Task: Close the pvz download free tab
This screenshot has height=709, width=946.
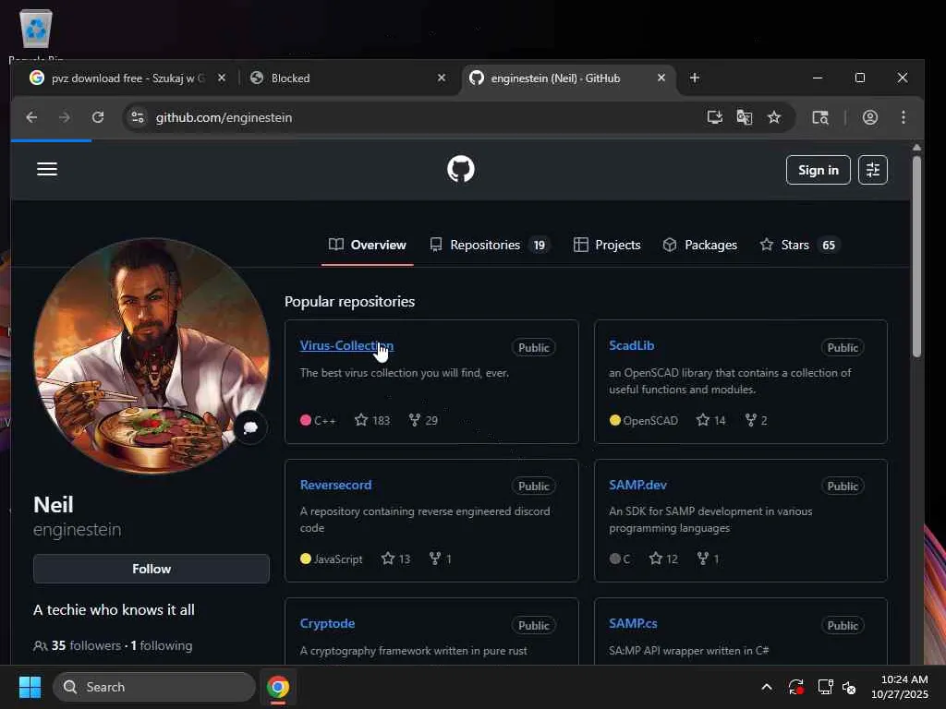Action: click(x=222, y=78)
